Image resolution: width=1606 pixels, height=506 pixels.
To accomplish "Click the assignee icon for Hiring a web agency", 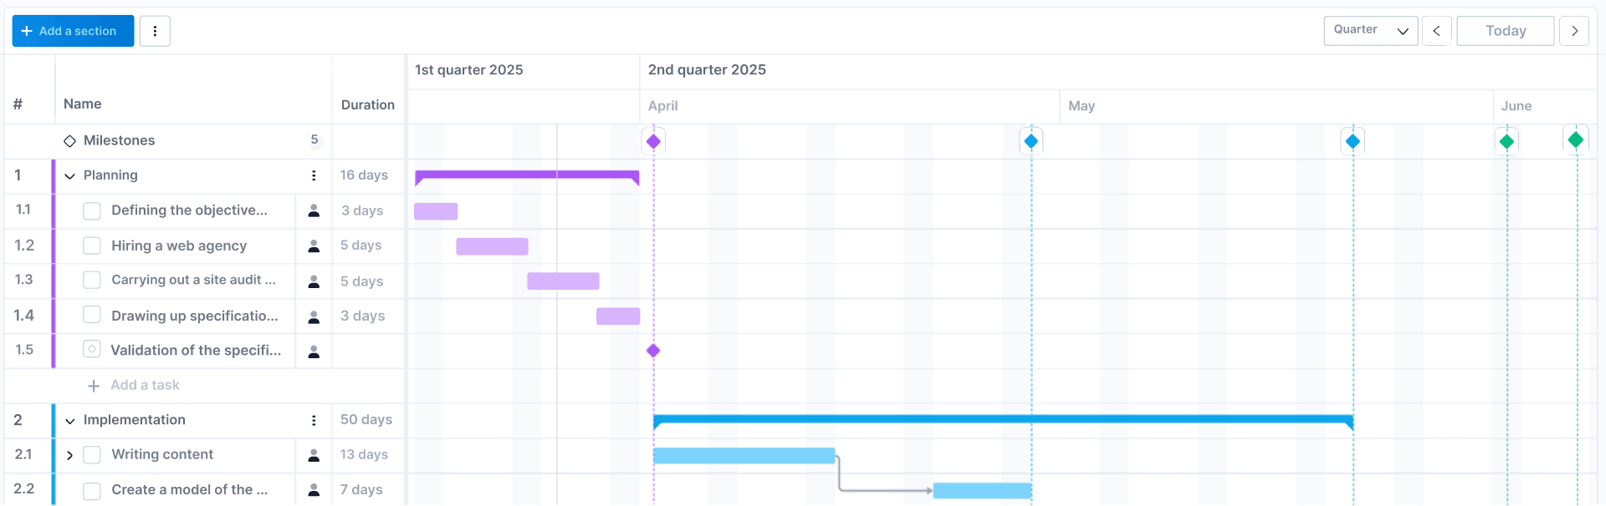I will click(314, 245).
